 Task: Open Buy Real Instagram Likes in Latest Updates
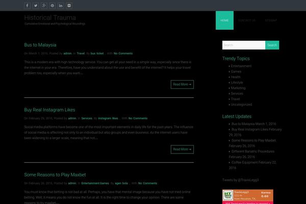(249, 130)
